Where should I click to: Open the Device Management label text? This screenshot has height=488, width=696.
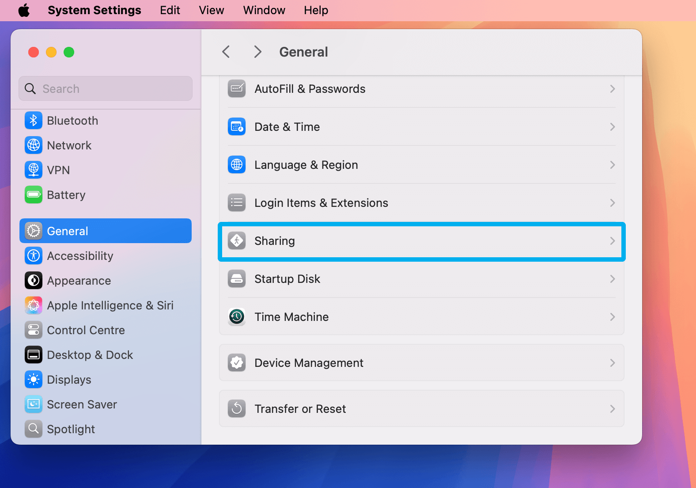coord(309,363)
